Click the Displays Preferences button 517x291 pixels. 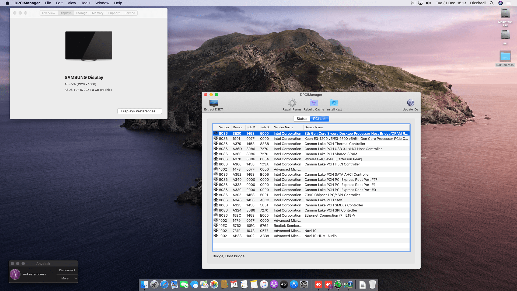coord(139,111)
